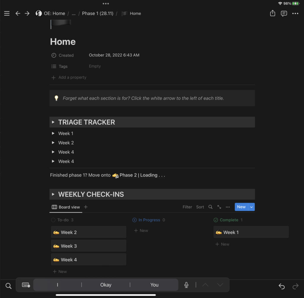Search within the Weekly Check-ins board
This screenshot has width=304, height=298.
coord(210,207)
